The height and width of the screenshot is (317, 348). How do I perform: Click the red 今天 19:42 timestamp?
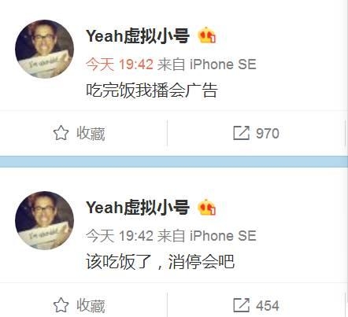120,65
